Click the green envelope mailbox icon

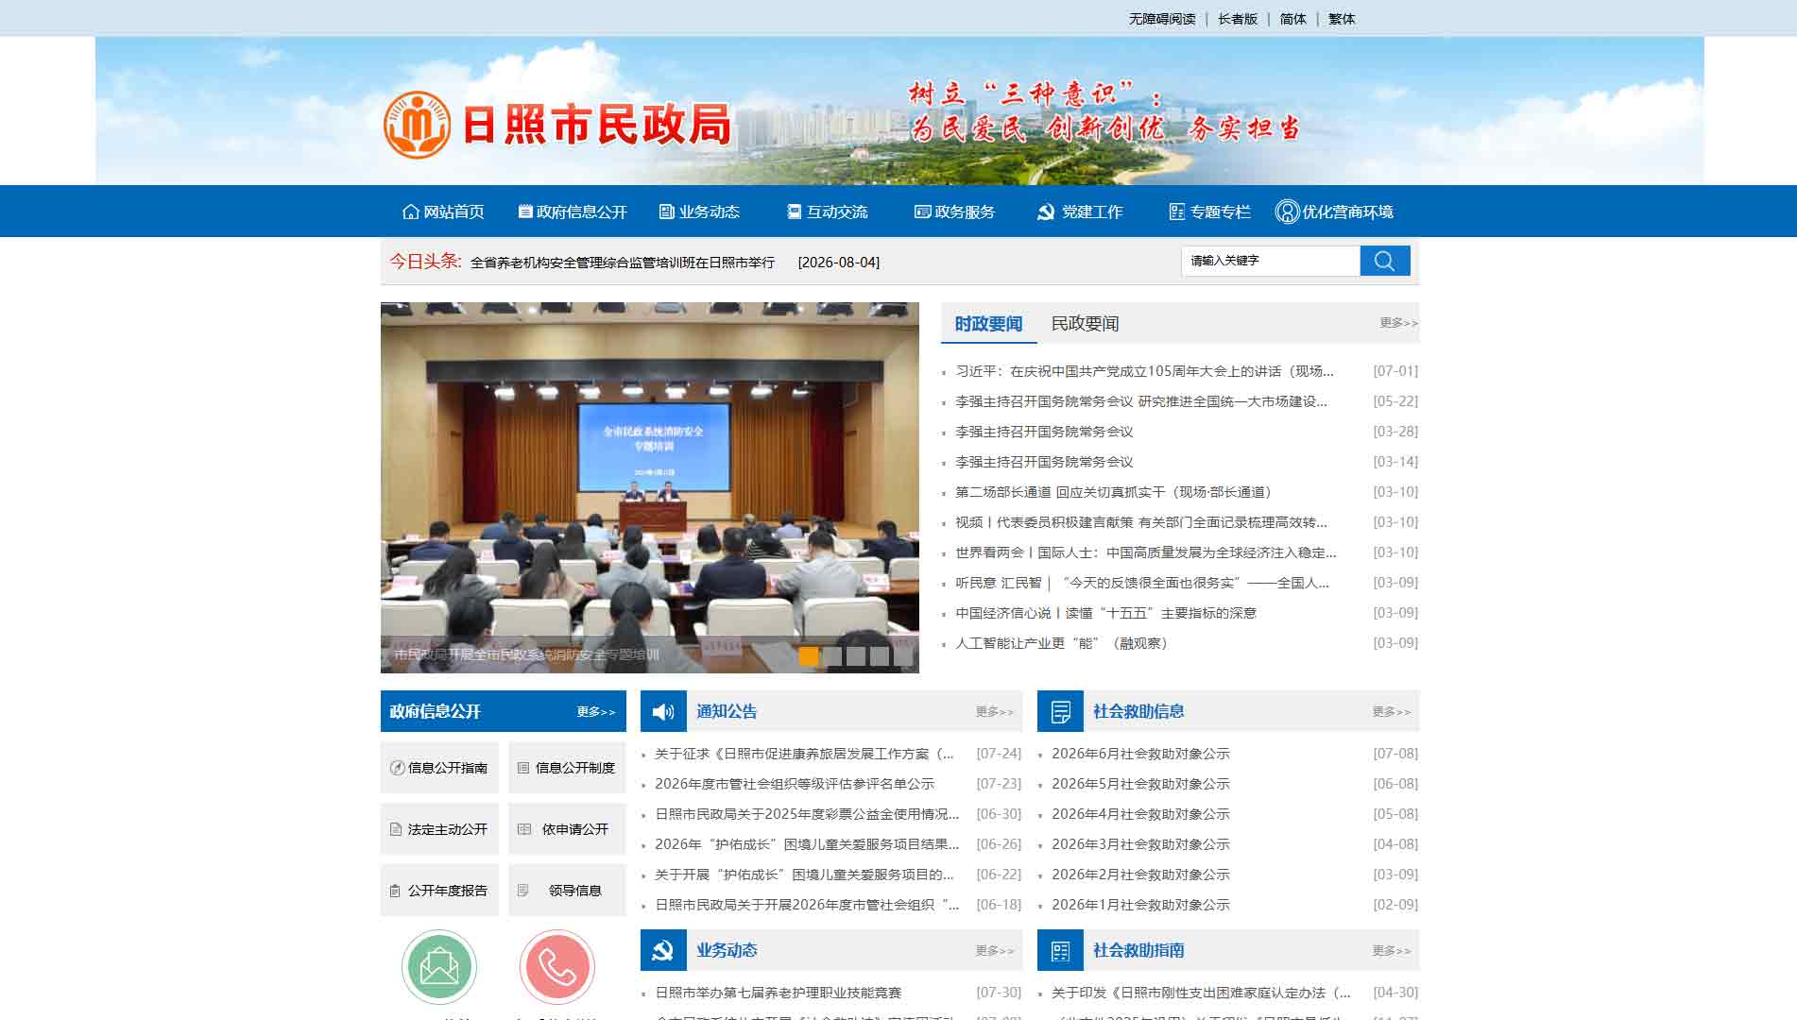[439, 967]
